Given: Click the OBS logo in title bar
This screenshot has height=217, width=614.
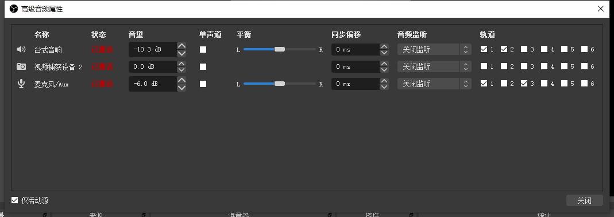Looking at the screenshot, I should click(x=14, y=9).
